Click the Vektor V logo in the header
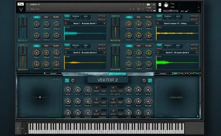The width and height of the screenshot is (221, 136). (21, 10)
